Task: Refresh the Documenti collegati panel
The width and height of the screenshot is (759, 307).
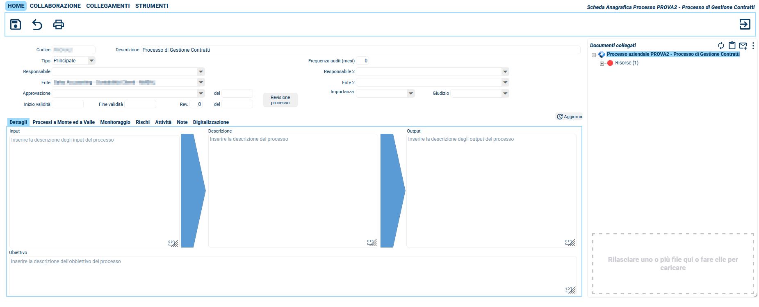Action: pos(721,46)
